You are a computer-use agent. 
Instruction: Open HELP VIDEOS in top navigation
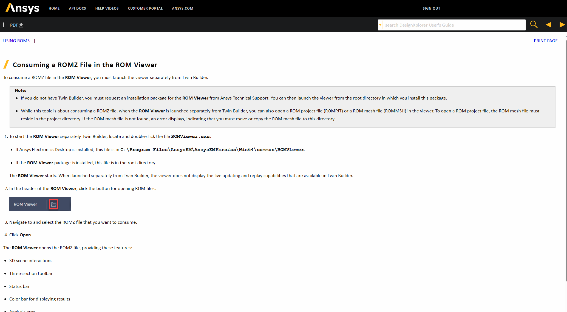tap(107, 8)
